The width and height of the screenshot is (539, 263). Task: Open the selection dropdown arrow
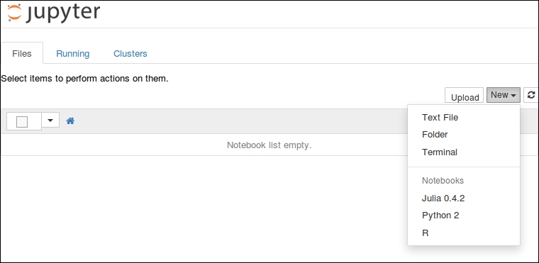point(50,121)
